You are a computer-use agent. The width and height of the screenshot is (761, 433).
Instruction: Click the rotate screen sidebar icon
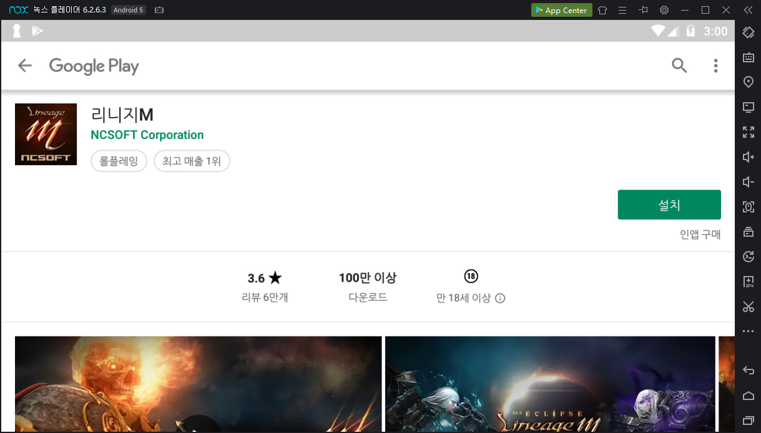748,32
